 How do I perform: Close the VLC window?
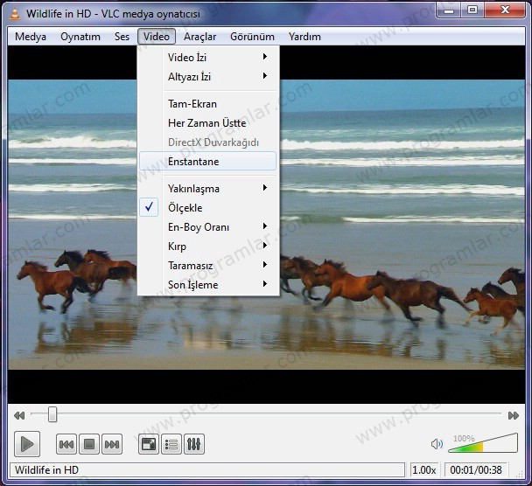click(505, 10)
